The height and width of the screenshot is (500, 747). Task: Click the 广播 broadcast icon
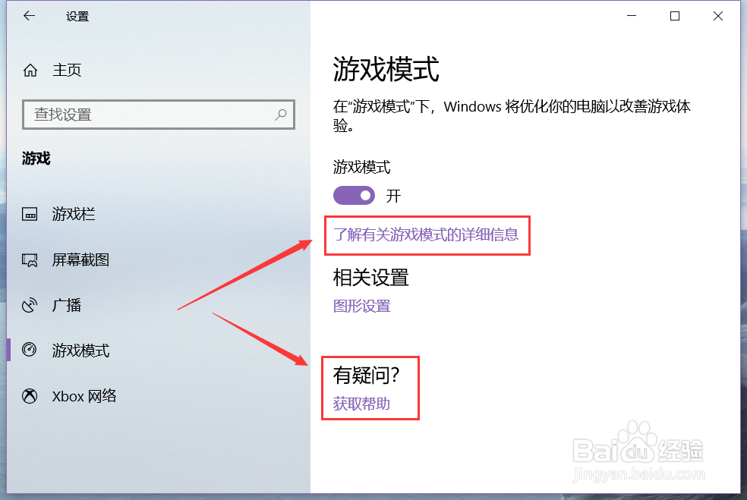point(30,305)
